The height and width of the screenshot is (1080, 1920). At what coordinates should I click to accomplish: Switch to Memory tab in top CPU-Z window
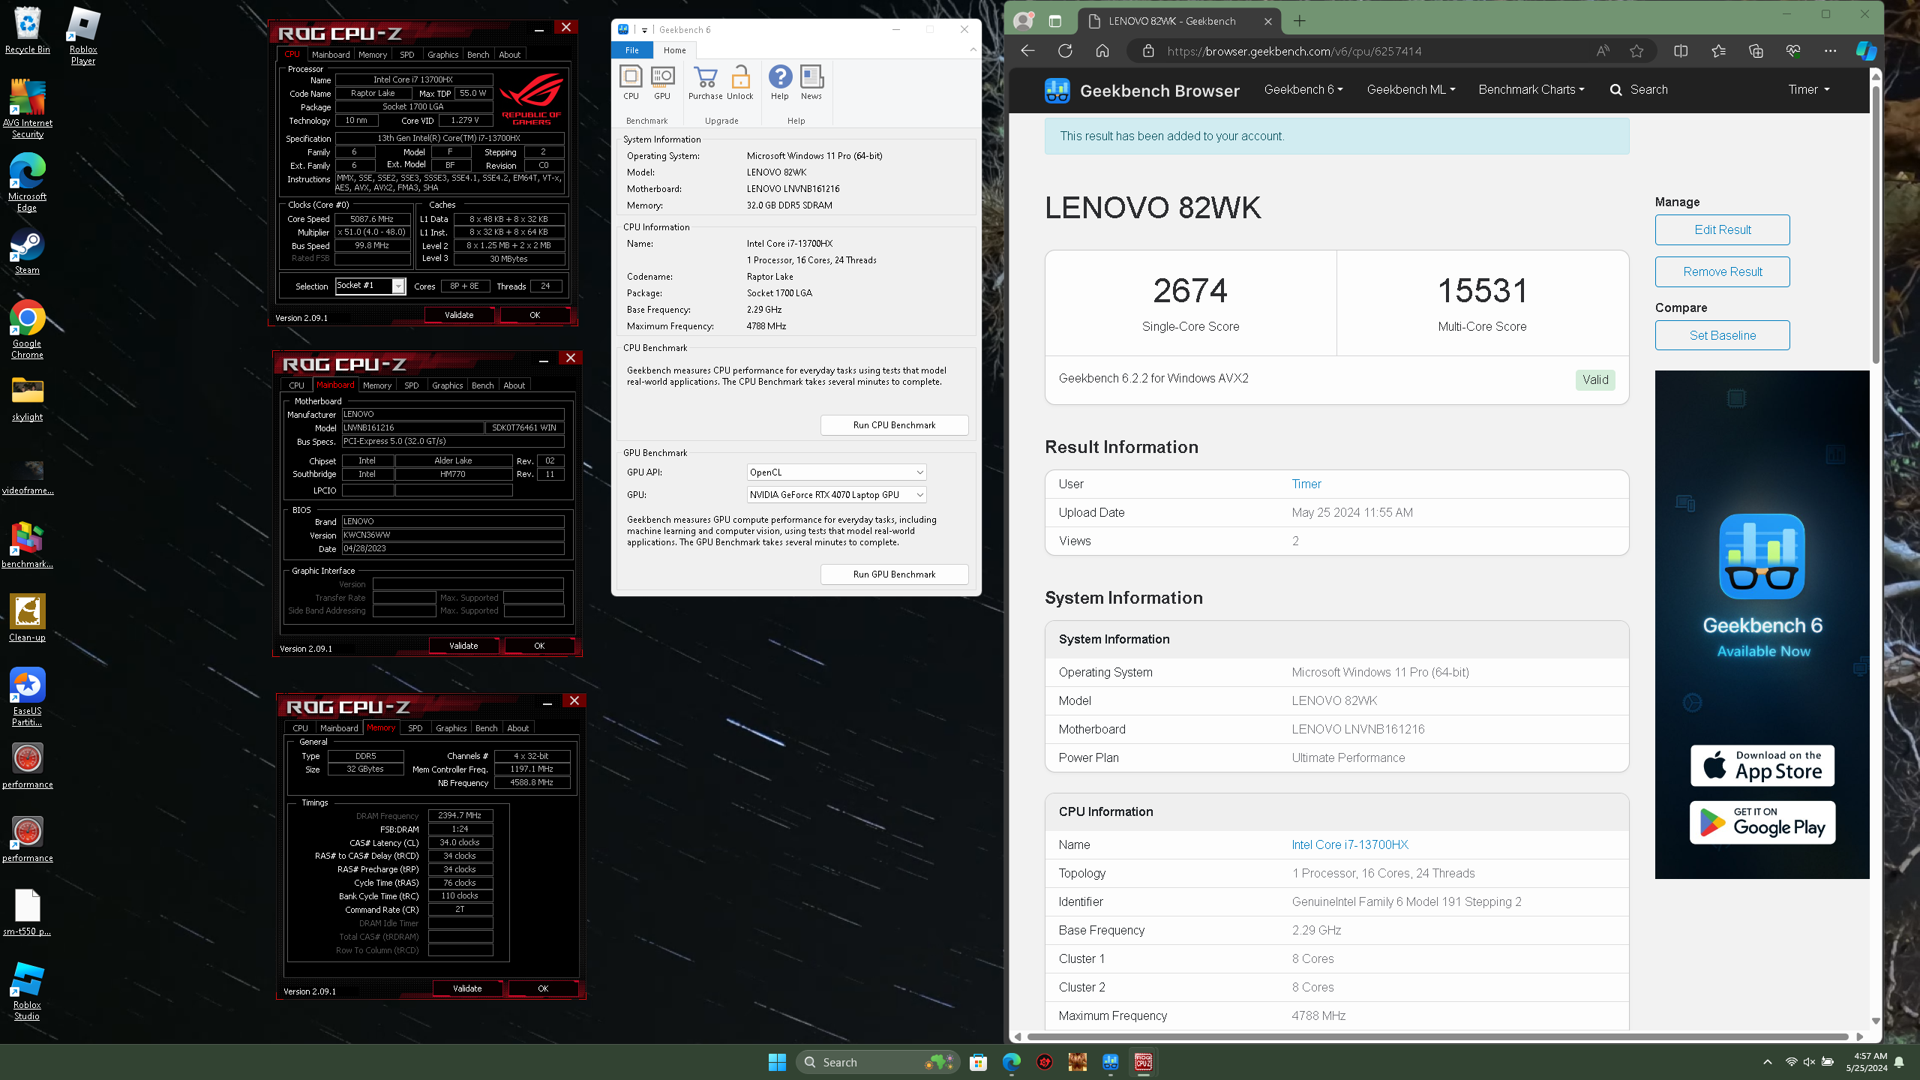[x=373, y=55]
